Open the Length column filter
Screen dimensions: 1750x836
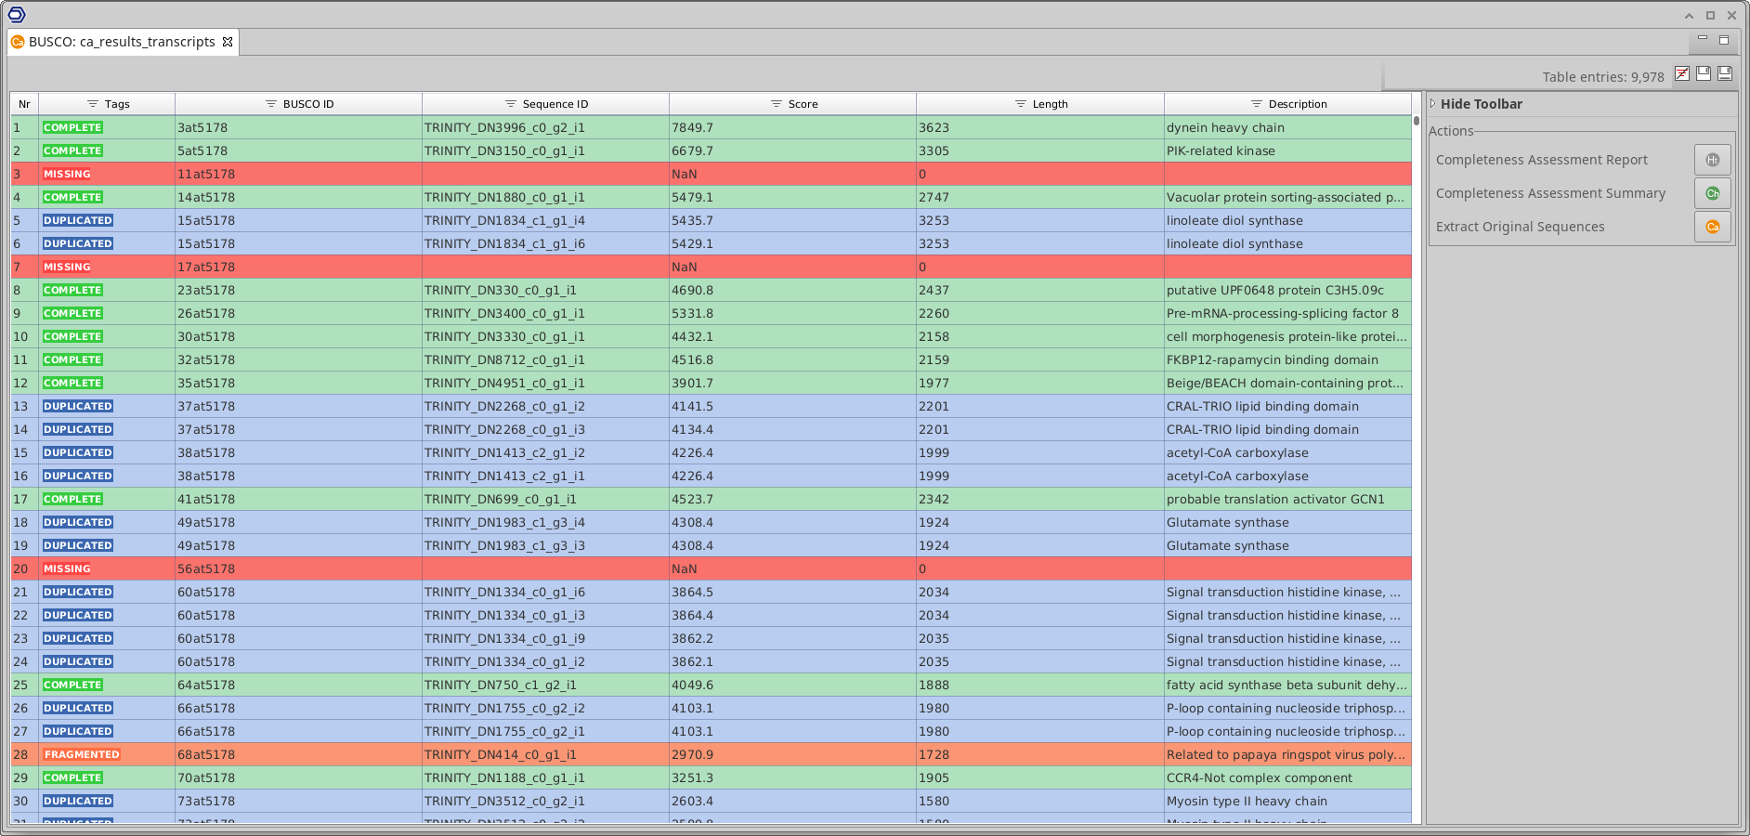(x=1021, y=104)
